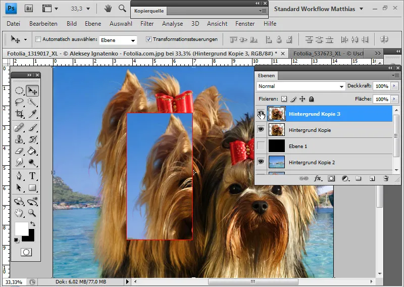The image size is (404, 287).
Task: Select the Hand tool in toolbox
Action: tap(19, 213)
